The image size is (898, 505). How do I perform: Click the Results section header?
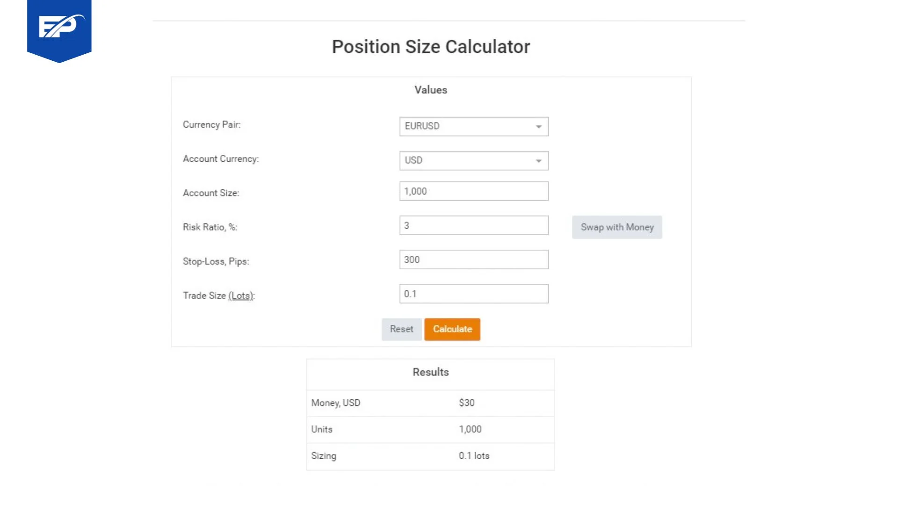(430, 372)
